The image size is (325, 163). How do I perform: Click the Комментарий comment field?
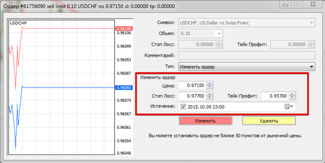click(247, 56)
